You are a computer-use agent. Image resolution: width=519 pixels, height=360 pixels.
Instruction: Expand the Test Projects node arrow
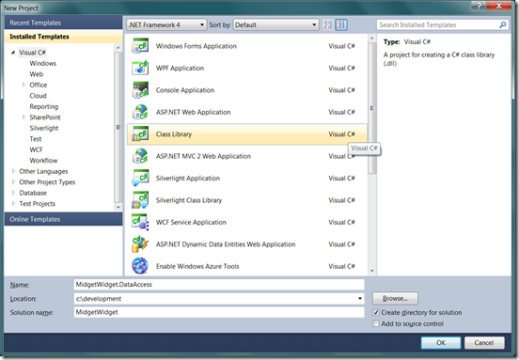[x=13, y=203]
